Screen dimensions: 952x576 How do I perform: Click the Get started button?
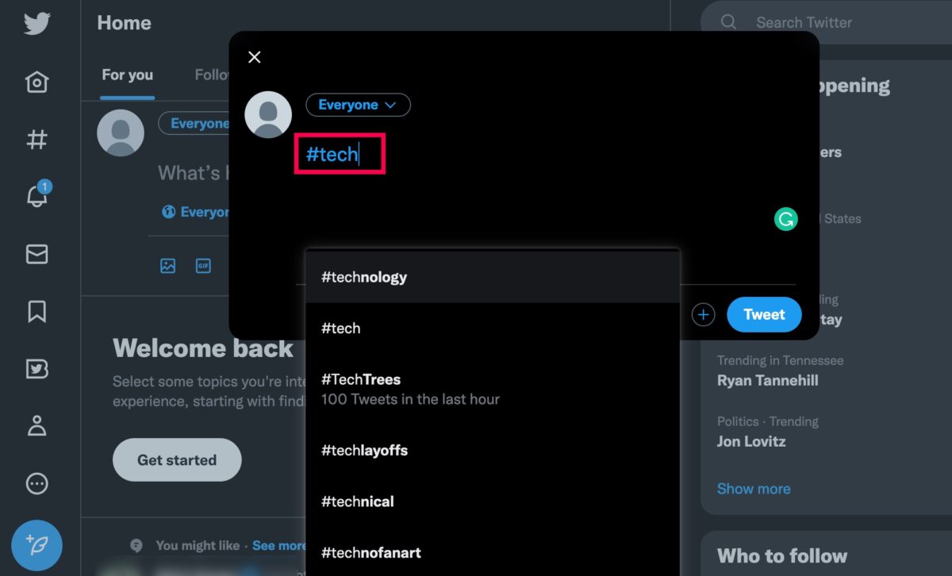pos(177,460)
